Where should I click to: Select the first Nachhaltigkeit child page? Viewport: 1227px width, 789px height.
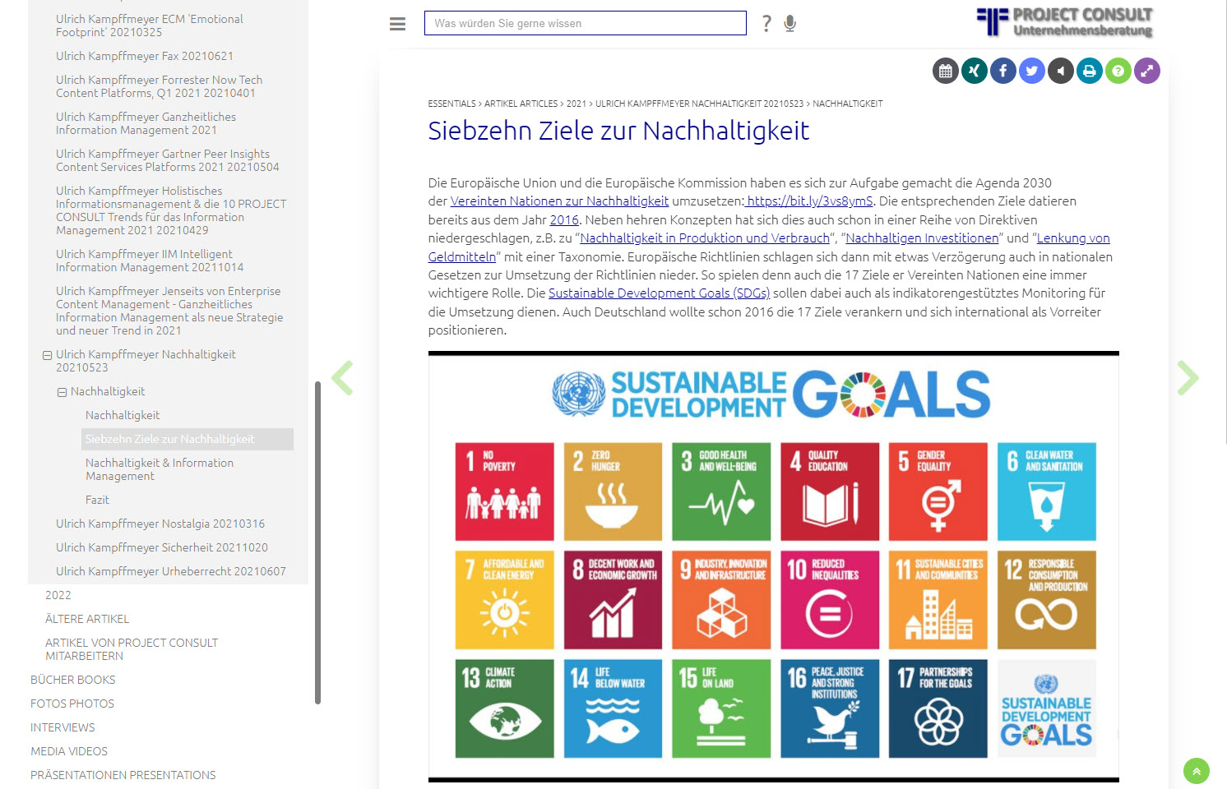point(123,415)
